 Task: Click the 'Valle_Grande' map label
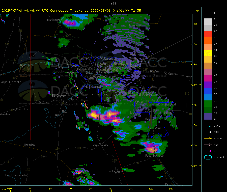(75, 93)
